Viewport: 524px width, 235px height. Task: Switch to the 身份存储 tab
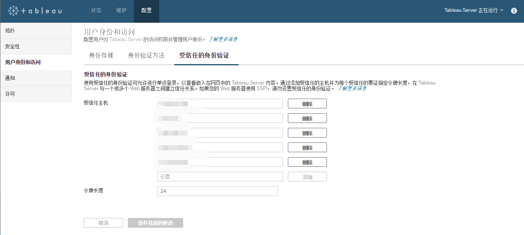pyautogui.click(x=101, y=56)
